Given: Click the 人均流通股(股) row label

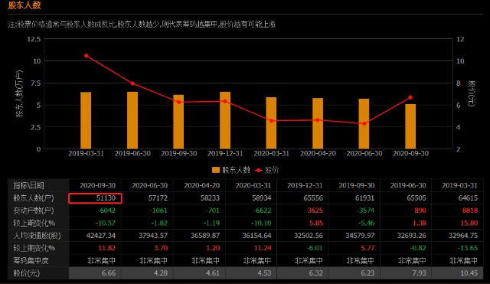Looking at the screenshot, I should pyautogui.click(x=37, y=236).
